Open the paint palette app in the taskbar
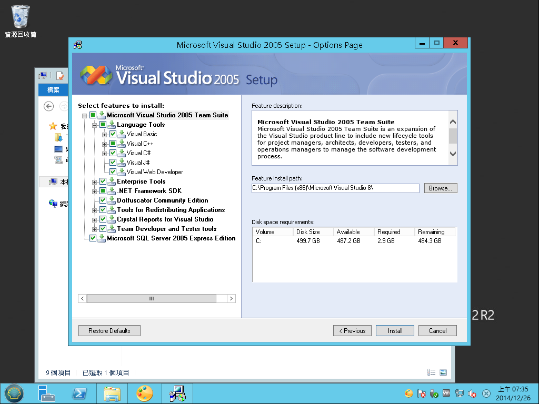The height and width of the screenshot is (404, 539). pos(144,393)
